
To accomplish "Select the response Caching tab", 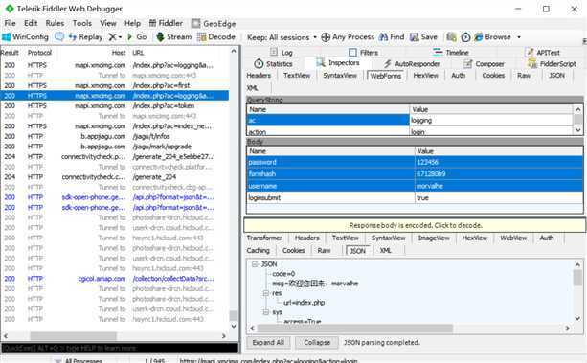I will [x=258, y=250].
